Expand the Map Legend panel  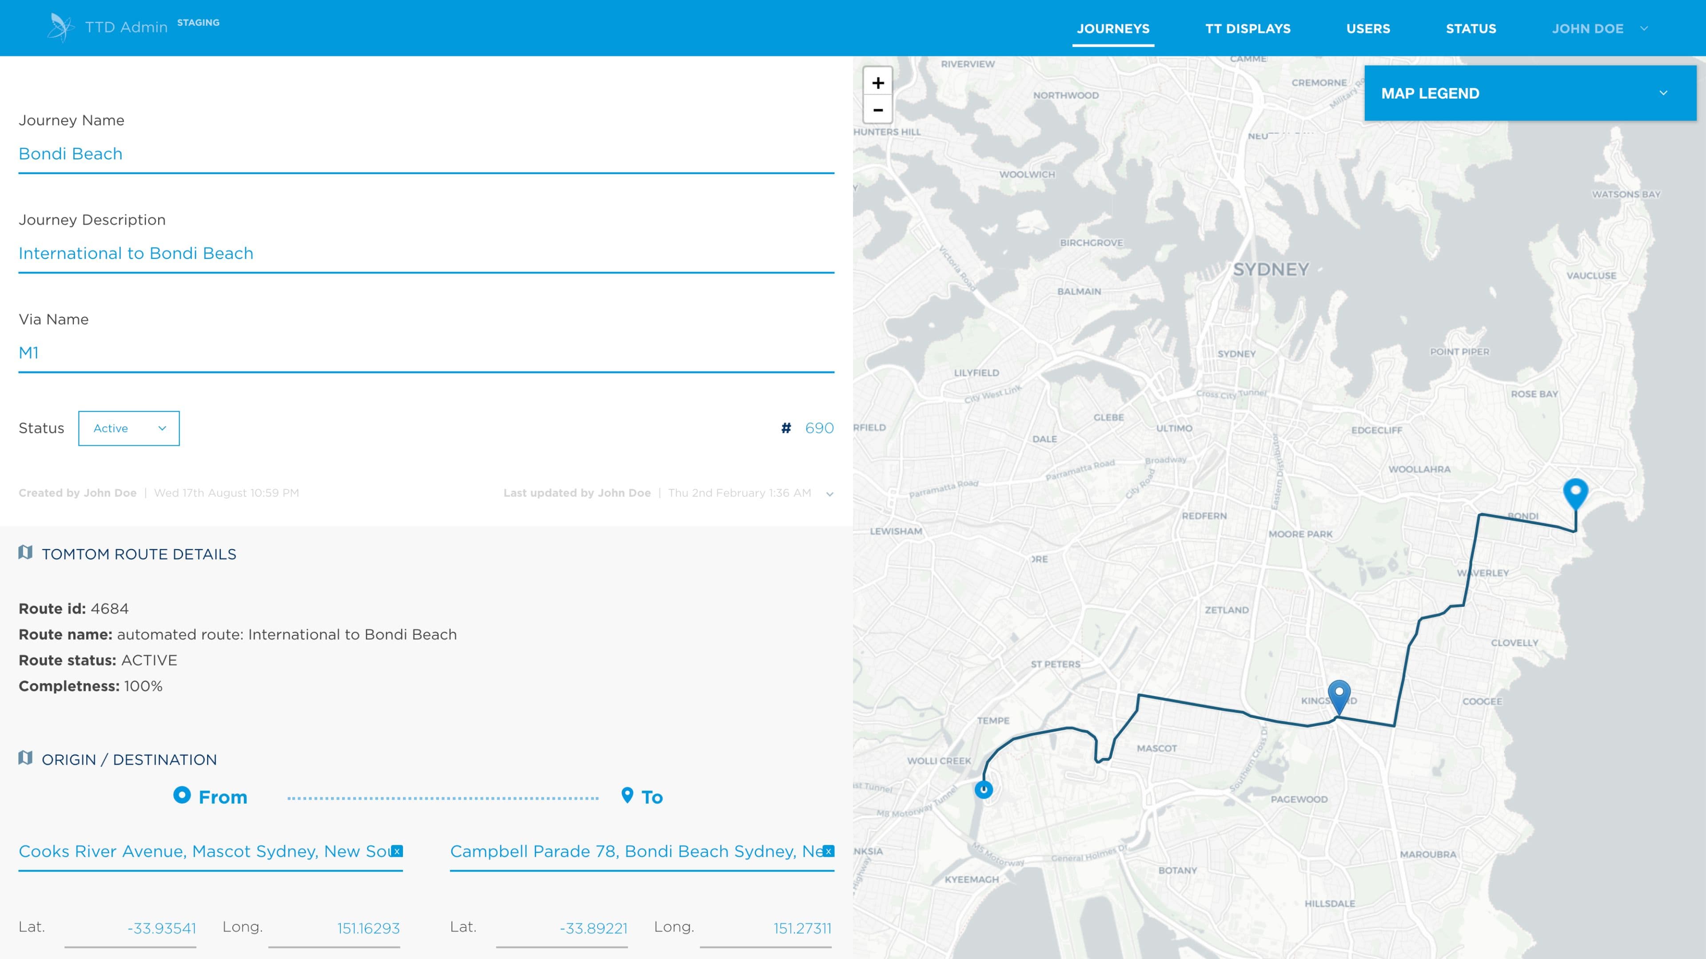(1531, 93)
